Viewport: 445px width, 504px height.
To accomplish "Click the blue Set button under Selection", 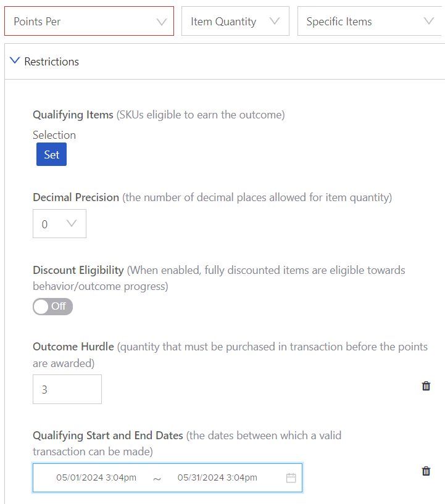I will [51, 154].
